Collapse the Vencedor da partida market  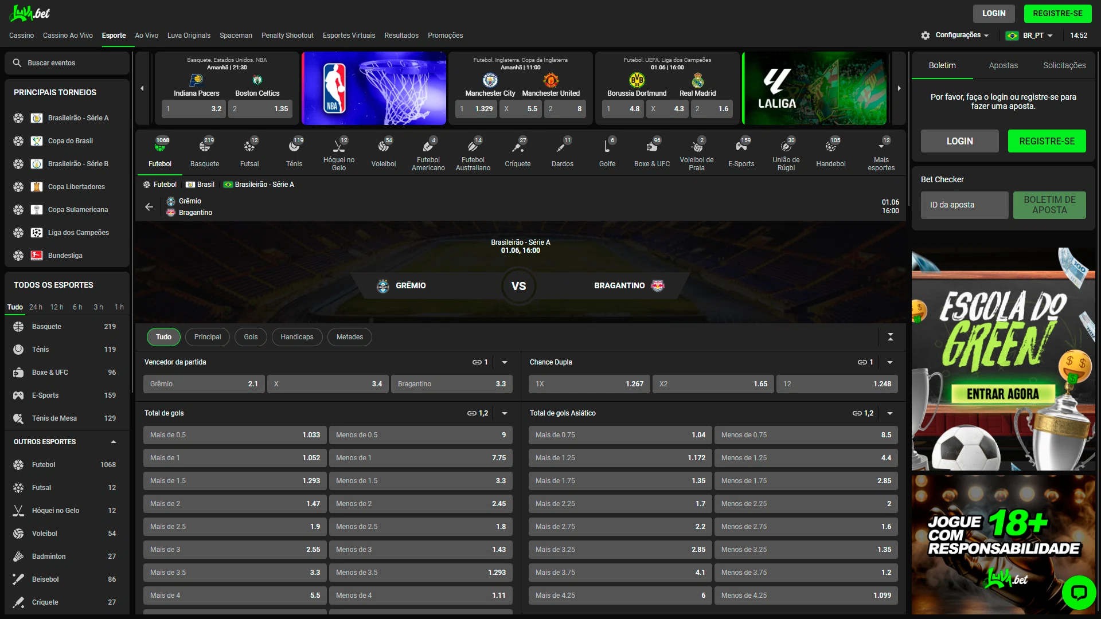click(x=505, y=362)
